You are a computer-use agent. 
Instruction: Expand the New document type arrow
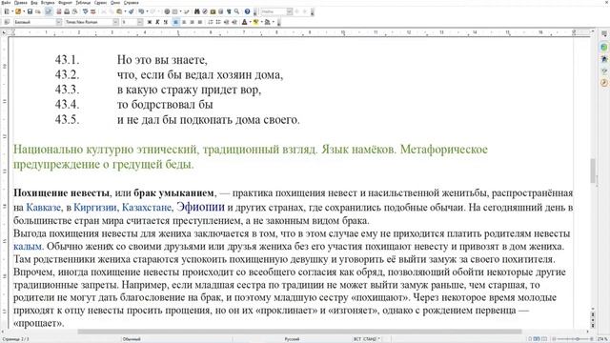[x=12, y=11]
